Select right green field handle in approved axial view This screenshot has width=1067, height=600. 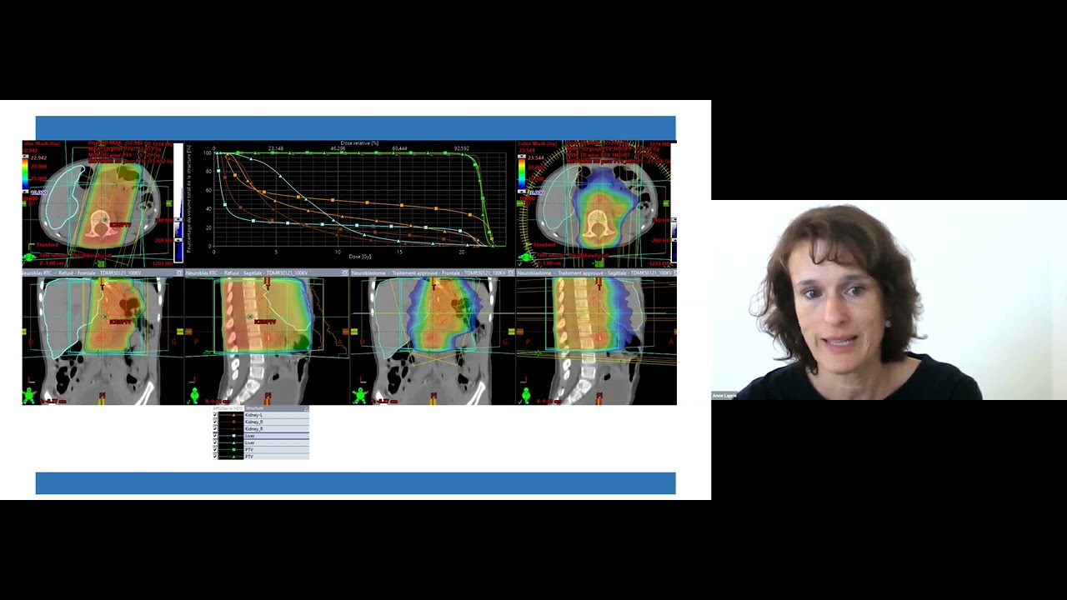click(x=666, y=203)
